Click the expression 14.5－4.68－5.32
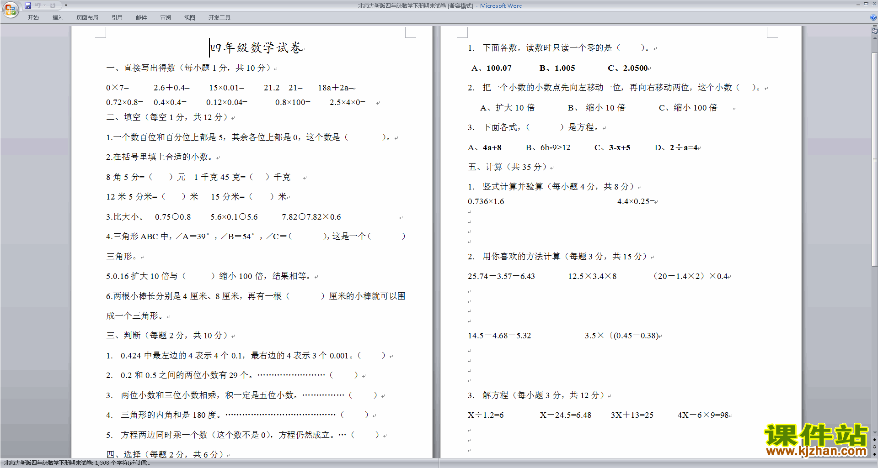The width and height of the screenshot is (878, 468). (499, 336)
